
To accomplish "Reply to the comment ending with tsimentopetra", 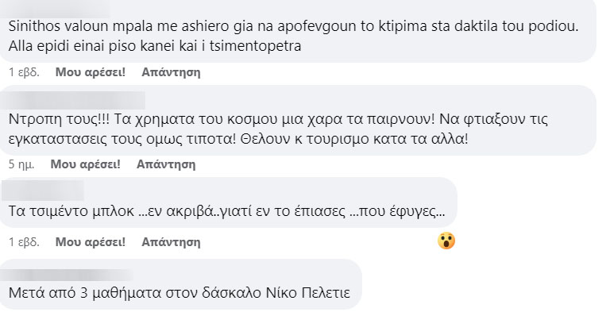I will tap(172, 72).
